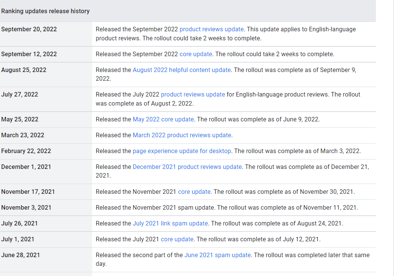Viewport: 394px width, 276px height.
Task: Open page experience update for desktop link
Action: point(182,151)
